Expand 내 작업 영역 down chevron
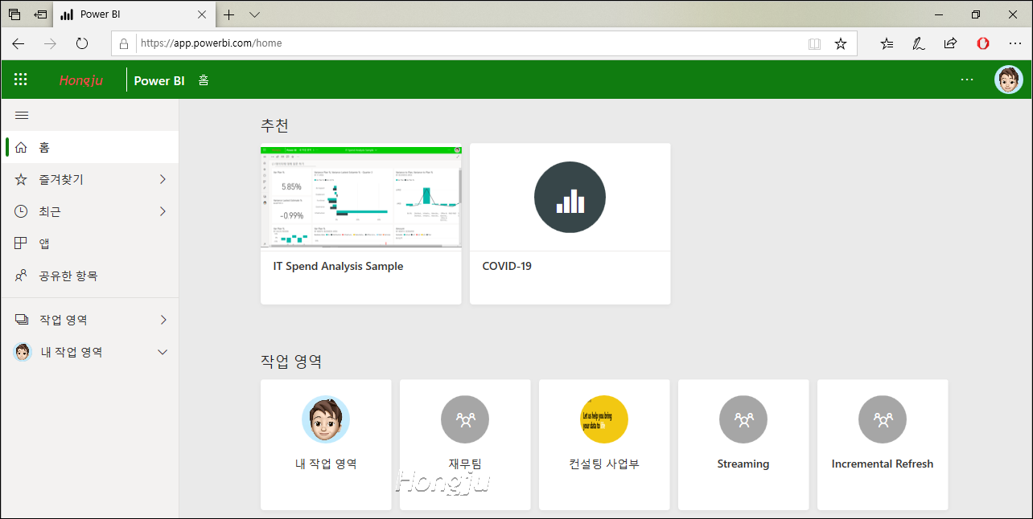 pyautogui.click(x=163, y=352)
